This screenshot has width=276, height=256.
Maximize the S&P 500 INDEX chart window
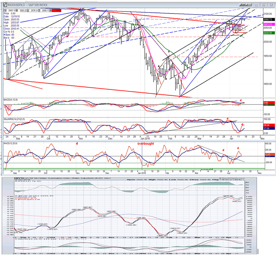tap(264, 5)
